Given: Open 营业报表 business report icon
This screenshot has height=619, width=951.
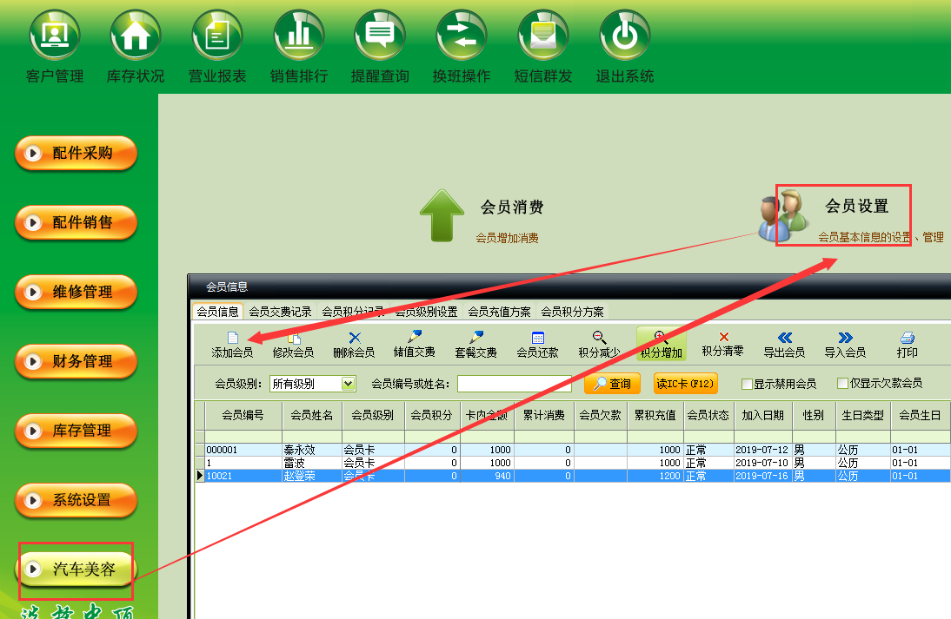Looking at the screenshot, I should [217, 35].
